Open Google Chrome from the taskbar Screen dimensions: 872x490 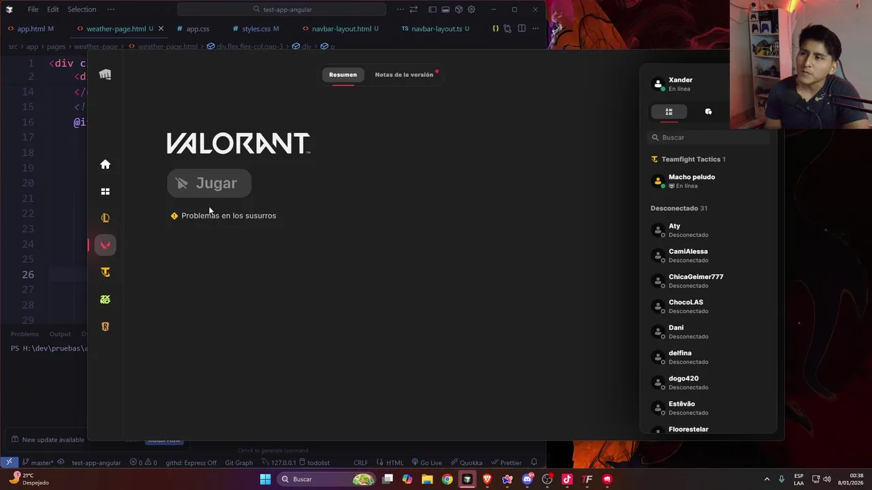point(447,479)
